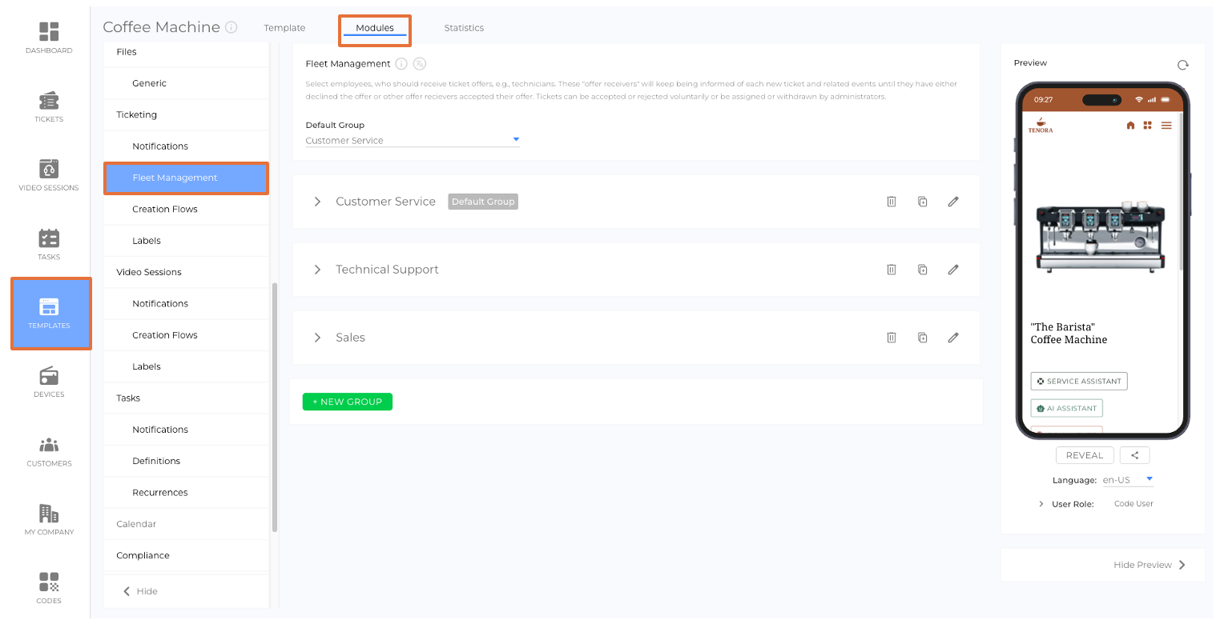Duplicate the Technical Support group

[x=922, y=270]
